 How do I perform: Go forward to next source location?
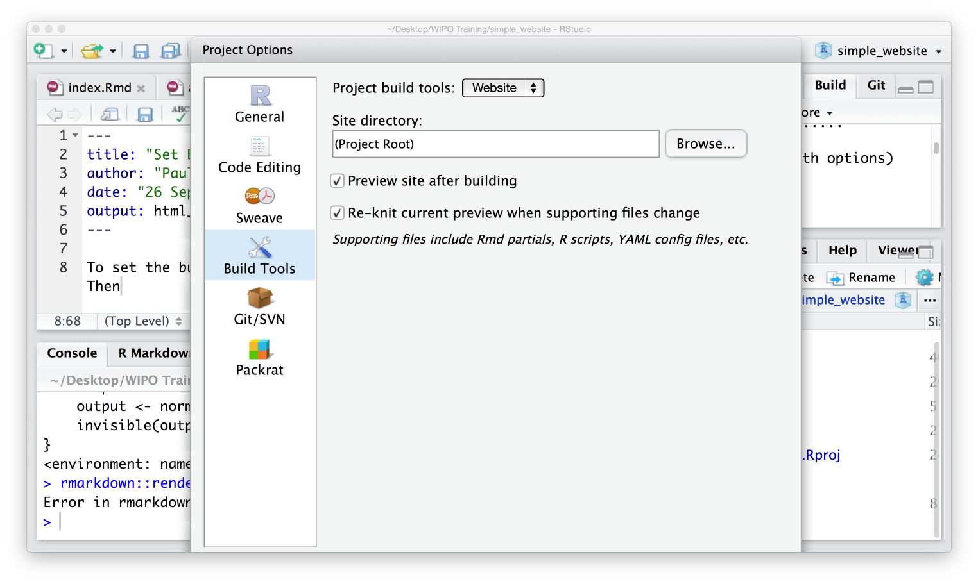75,115
